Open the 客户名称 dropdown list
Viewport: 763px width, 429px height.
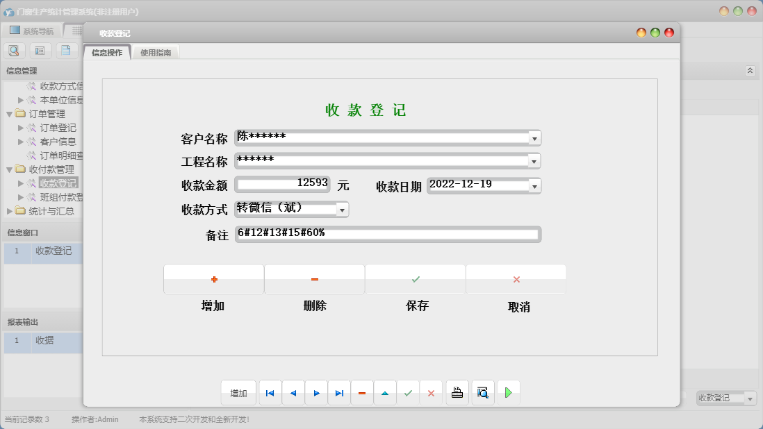click(534, 139)
